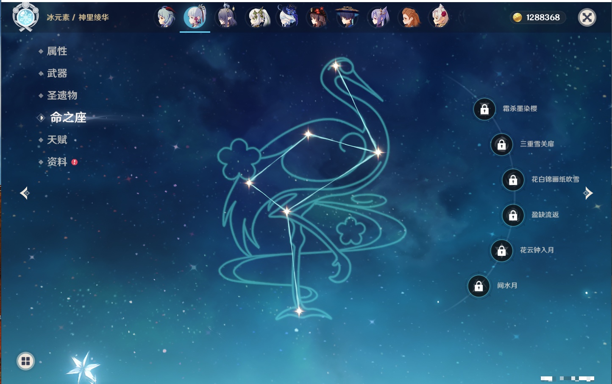Select the blue-hat white-haired character avatar
Image resolution: width=612 pixels, height=384 pixels.
tap(288, 17)
